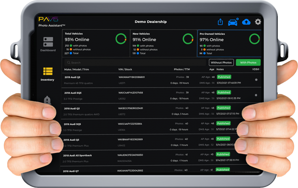Image resolution: width=298 pixels, height=188 pixels.
Task: Open the Dashboard sidebar section
Action: (48, 44)
